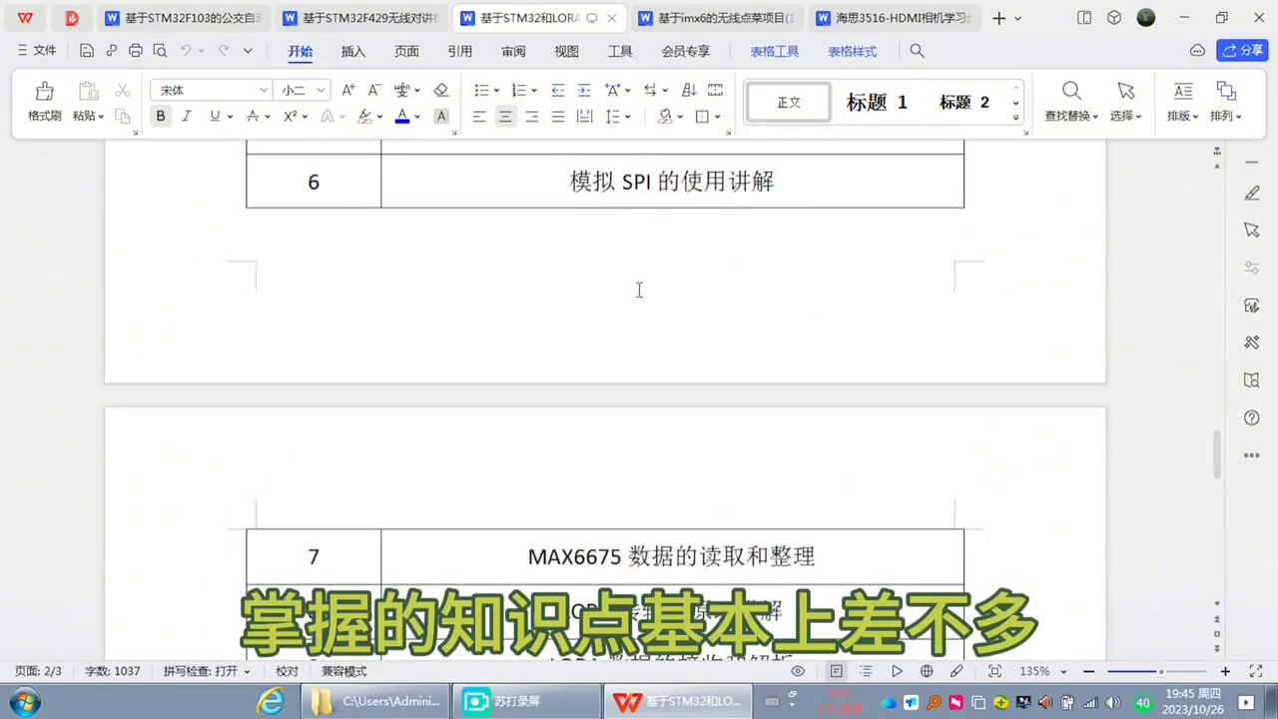Apply the 标题 2 heading style
Image resolution: width=1278 pixels, height=719 pixels.
click(963, 102)
